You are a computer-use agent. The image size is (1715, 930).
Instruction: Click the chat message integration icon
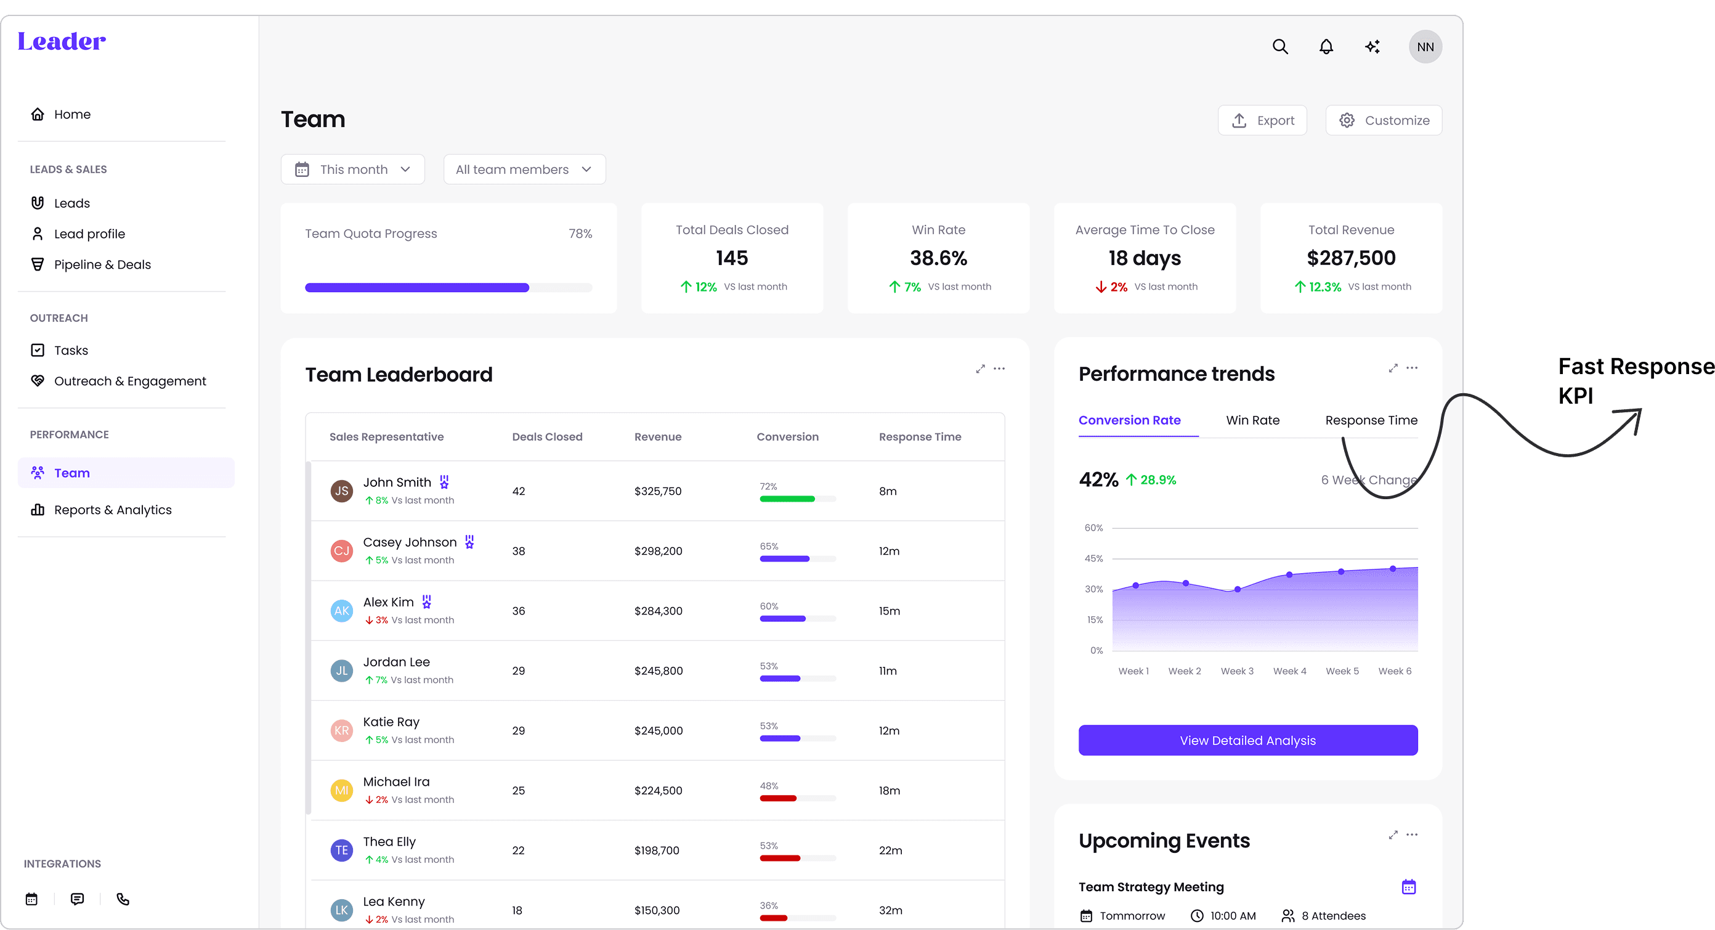77,899
